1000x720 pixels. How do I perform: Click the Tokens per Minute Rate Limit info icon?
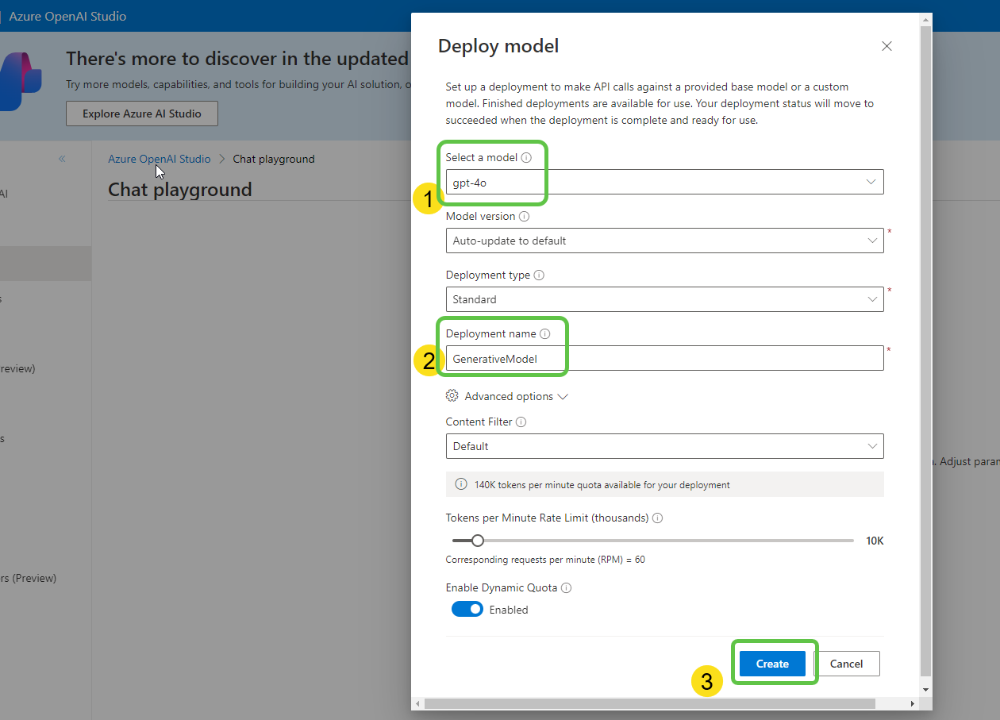coord(657,518)
